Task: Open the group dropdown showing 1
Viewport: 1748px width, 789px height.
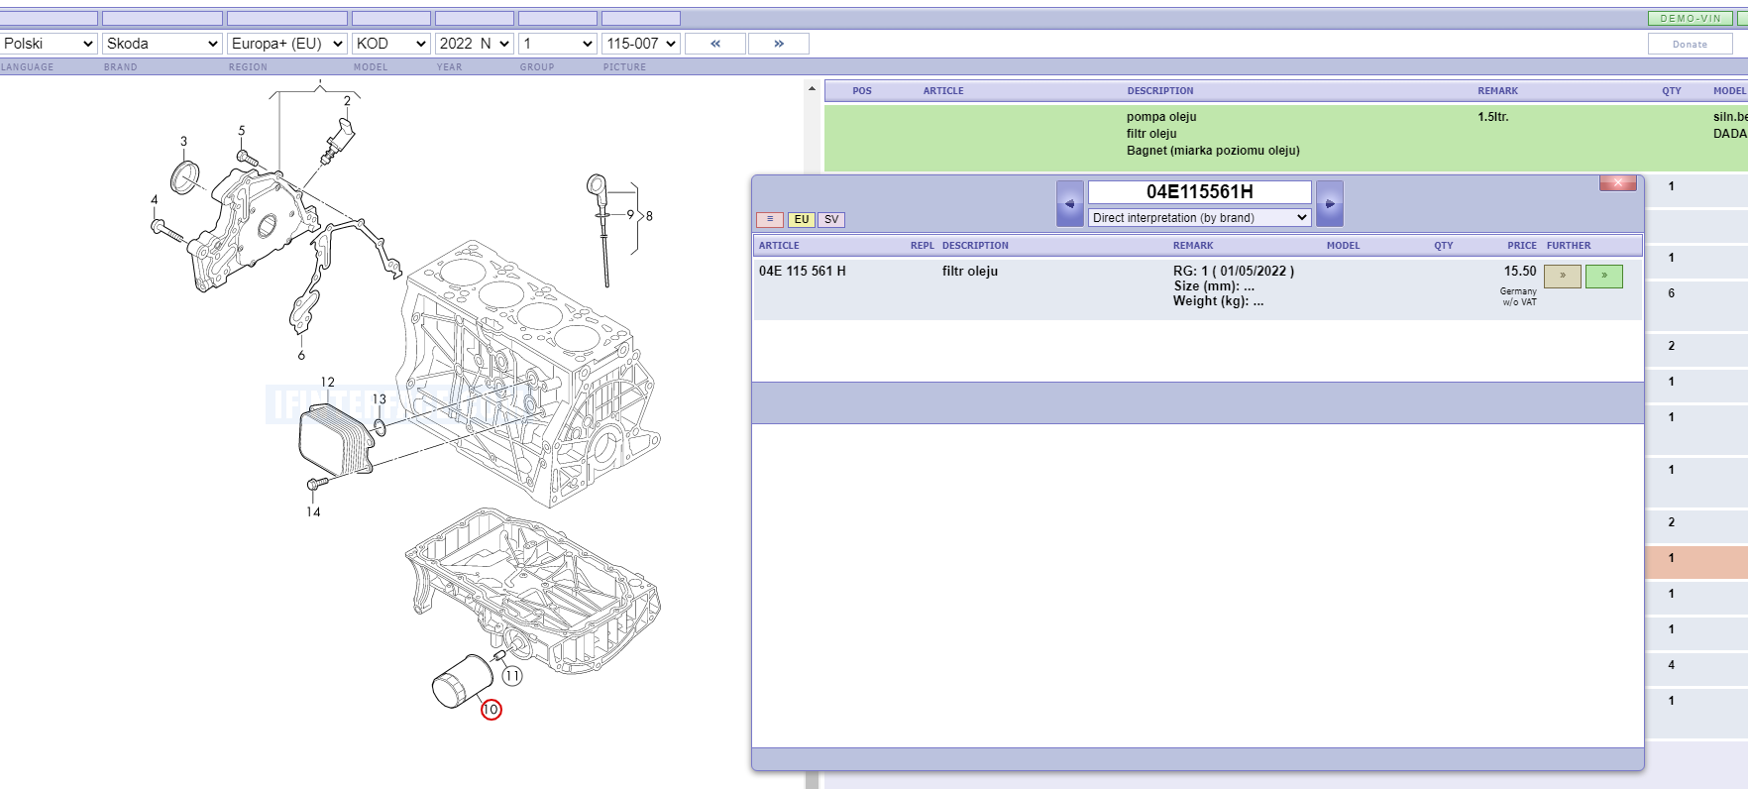Action: (x=557, y=44)
